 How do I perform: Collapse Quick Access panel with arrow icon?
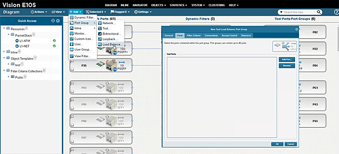click(x=58, y=21)
